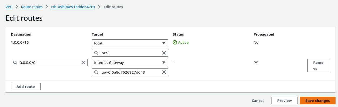Viewport: 338px width, 107px height.
Task: Save changes to the routes
Action: 317,101
